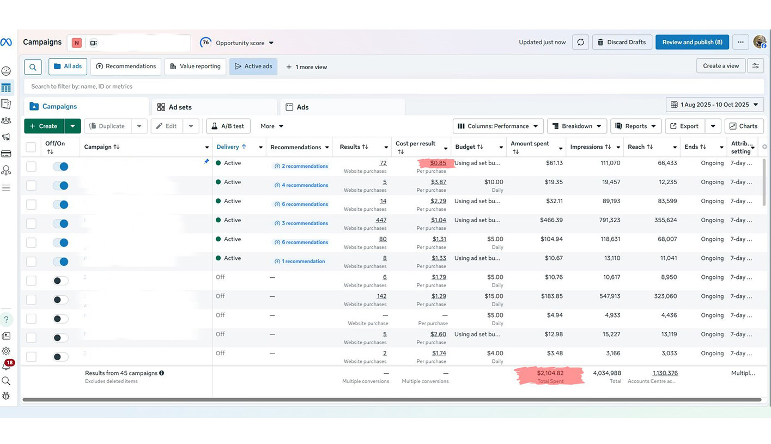Open the Columns: Performance dropdown
771x444 pixels.
point(498,126)
